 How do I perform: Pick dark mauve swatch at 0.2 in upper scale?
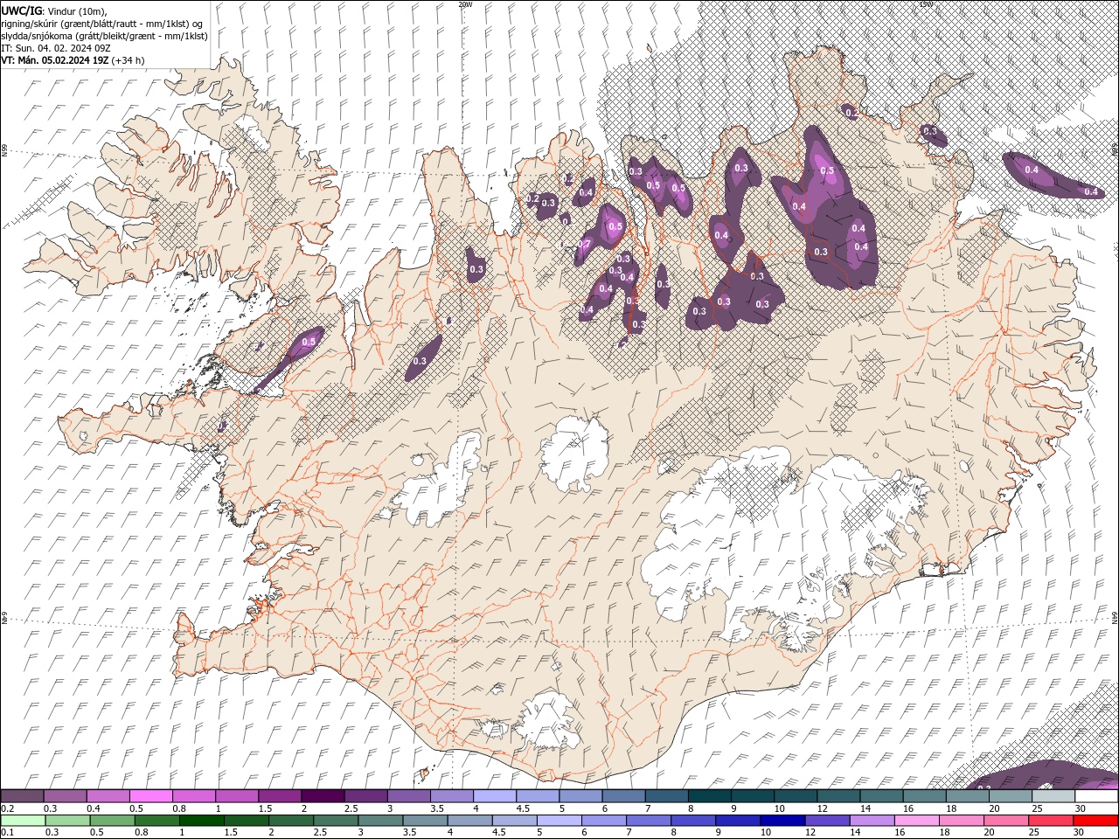click(x=22, y=796)
